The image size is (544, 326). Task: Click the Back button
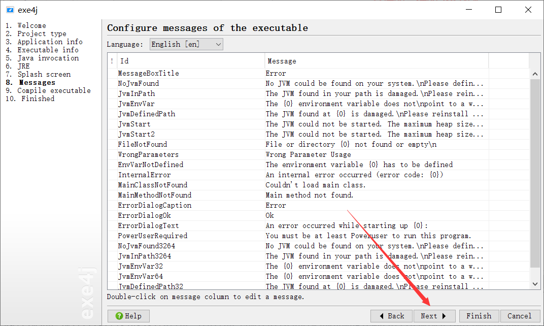tap(391, 316)
